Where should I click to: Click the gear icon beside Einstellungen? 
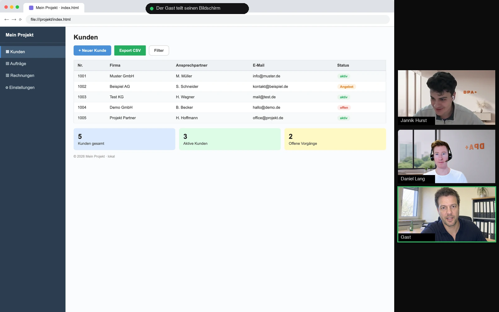pyautogui.click(x=7, y=88)
